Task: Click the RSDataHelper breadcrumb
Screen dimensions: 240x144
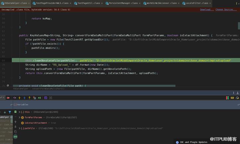Action: point(21,89)
